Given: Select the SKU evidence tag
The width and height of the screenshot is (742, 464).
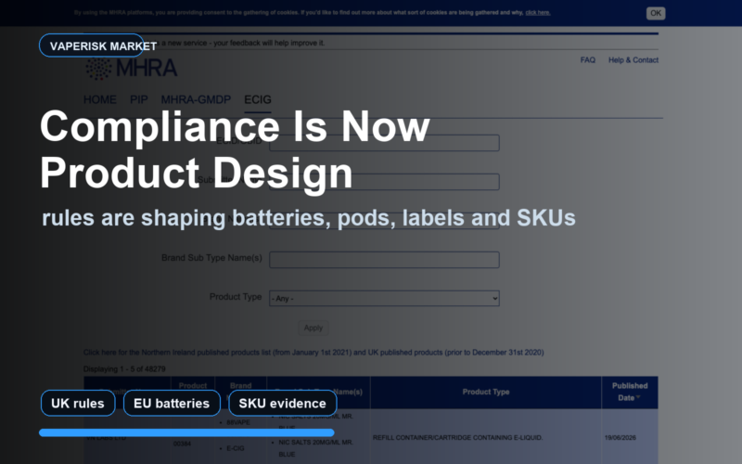Looking at the screenshot, I should tap(283, 404).
